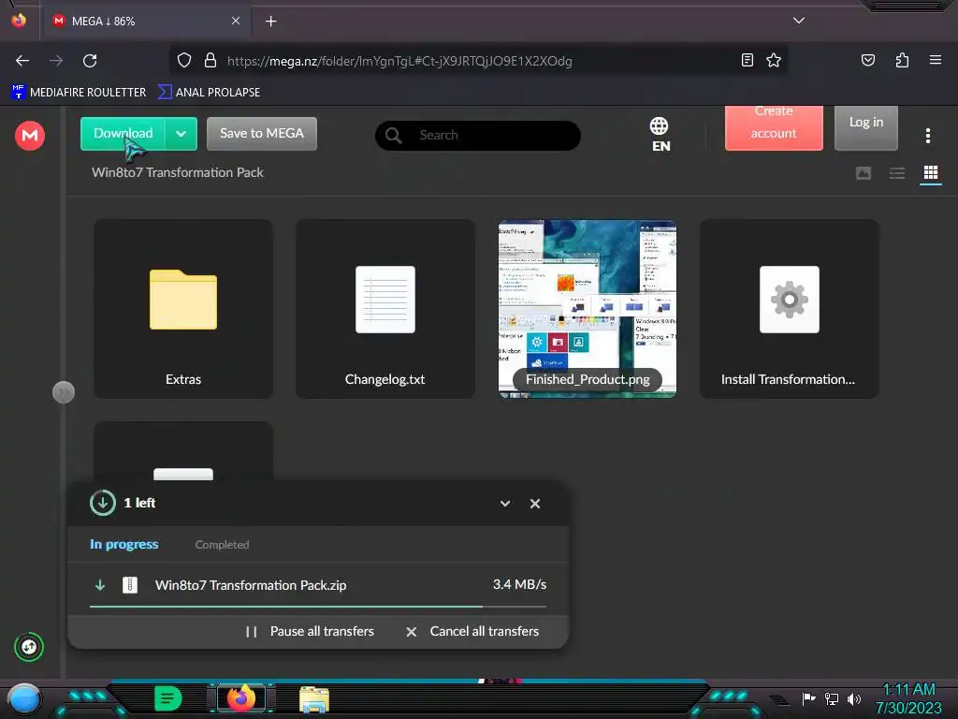Click the MEGA logo icon in sidebar
This screenshot has width=958, height=719.
click(x=29, y=135)
